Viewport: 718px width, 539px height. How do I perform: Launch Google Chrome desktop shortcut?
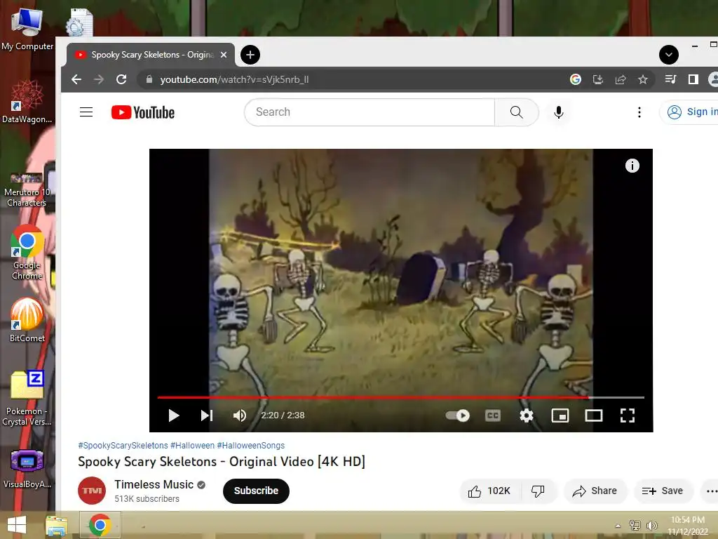pyautogui.click(x=27, y=253)
